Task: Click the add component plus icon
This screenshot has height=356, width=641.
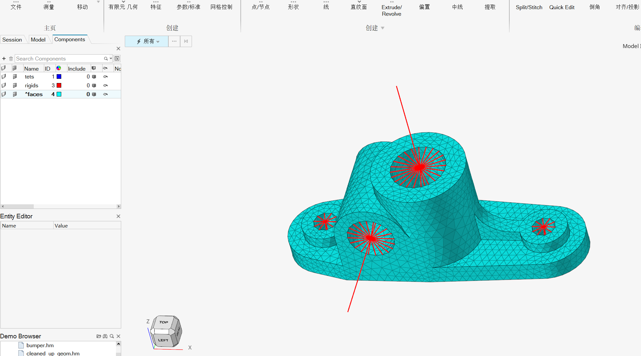Action: tap(4, 59)
